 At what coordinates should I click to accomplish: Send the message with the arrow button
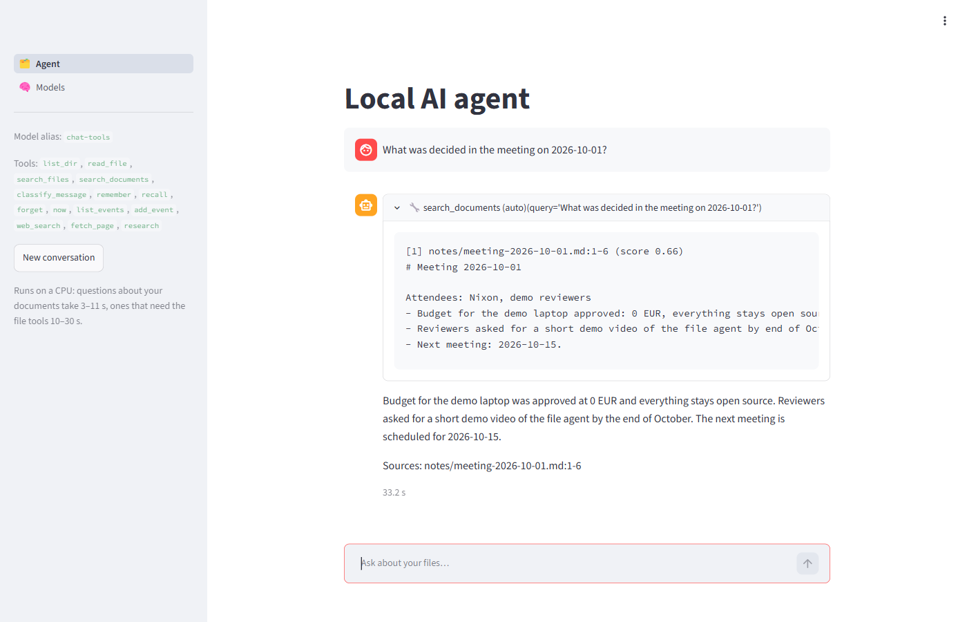(x=807, y=563)
